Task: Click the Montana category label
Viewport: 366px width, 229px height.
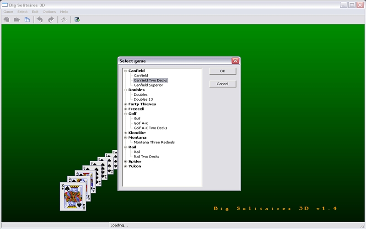Action: (137, 138)
